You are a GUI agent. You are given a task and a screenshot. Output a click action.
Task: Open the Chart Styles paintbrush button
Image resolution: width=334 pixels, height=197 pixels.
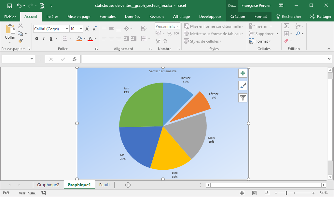pyautogui.click(x=243, y=85)
